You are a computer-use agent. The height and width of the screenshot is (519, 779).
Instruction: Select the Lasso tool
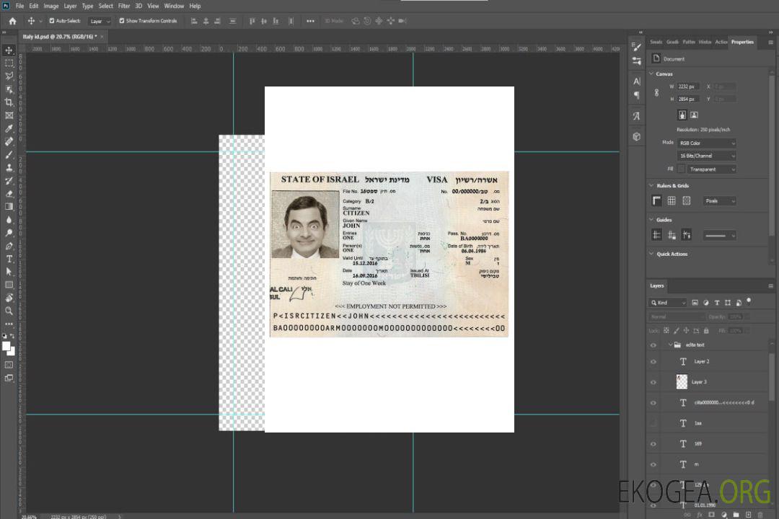9,76
